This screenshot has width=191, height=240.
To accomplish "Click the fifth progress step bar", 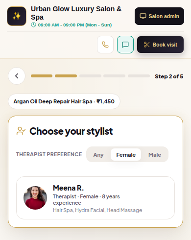I will click(x=139, y=76).
